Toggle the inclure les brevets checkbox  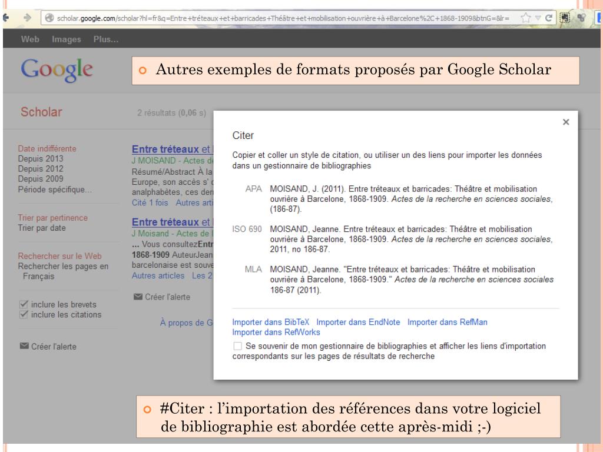click(24, 304)
